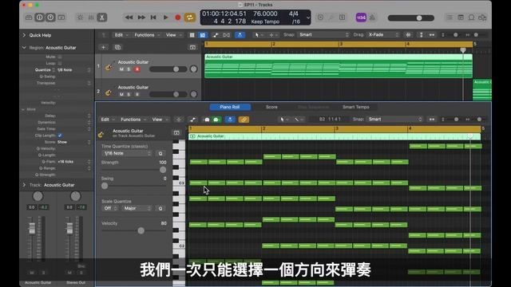
Task: Toggle the Editors scissors button
Action: [102, 18]
